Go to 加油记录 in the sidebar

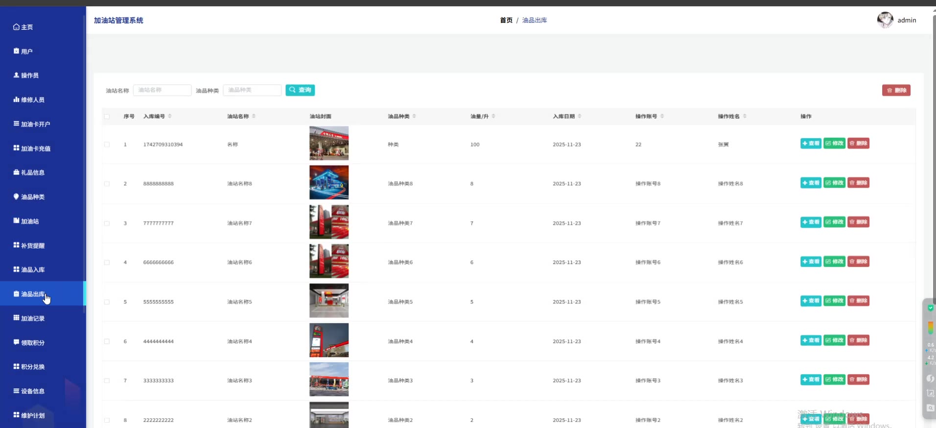(x=43, y=318)
